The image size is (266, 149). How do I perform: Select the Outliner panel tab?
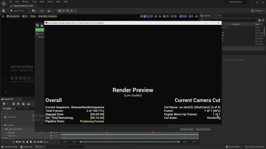click(x=207, y=16)
